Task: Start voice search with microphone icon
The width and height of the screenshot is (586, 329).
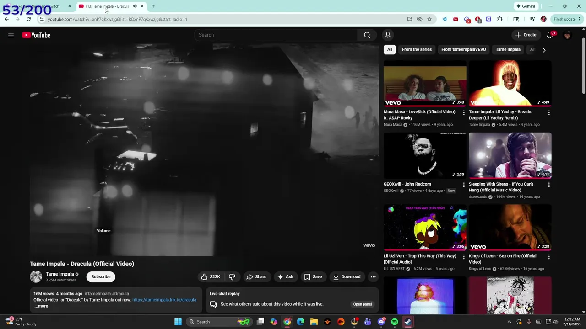Action: click(x=388, y=35)
